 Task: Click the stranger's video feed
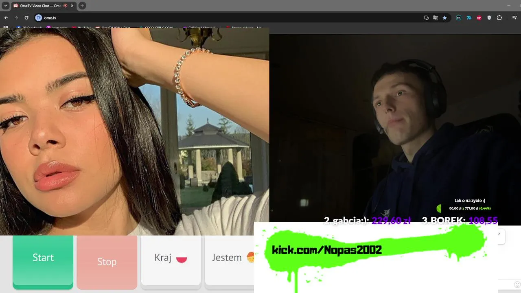click(x=134, y=131)
